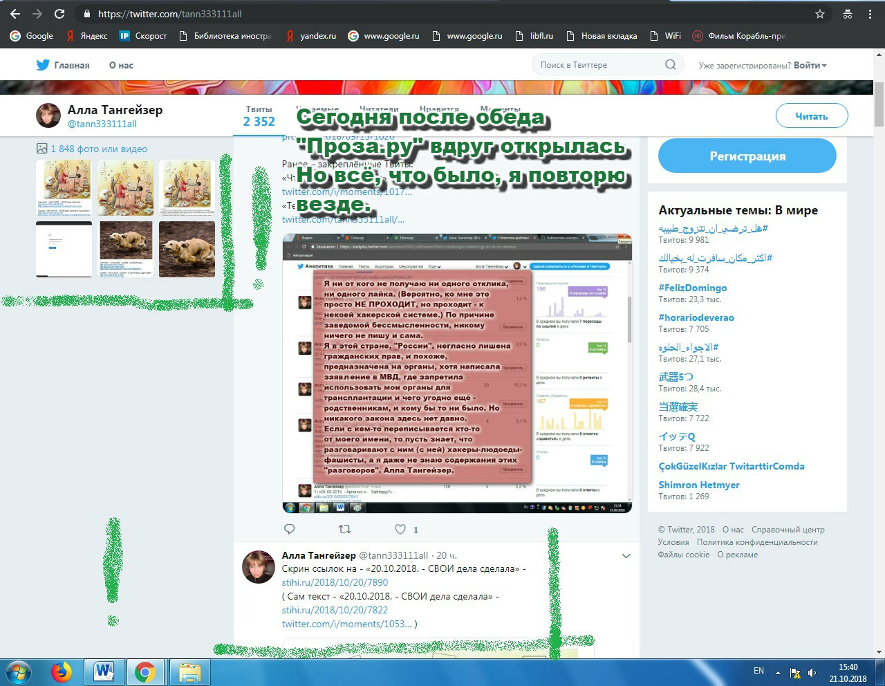Retweet using the retweet icon
The height and width of the screenshot is (686, 885).
(x=344, y=529)
